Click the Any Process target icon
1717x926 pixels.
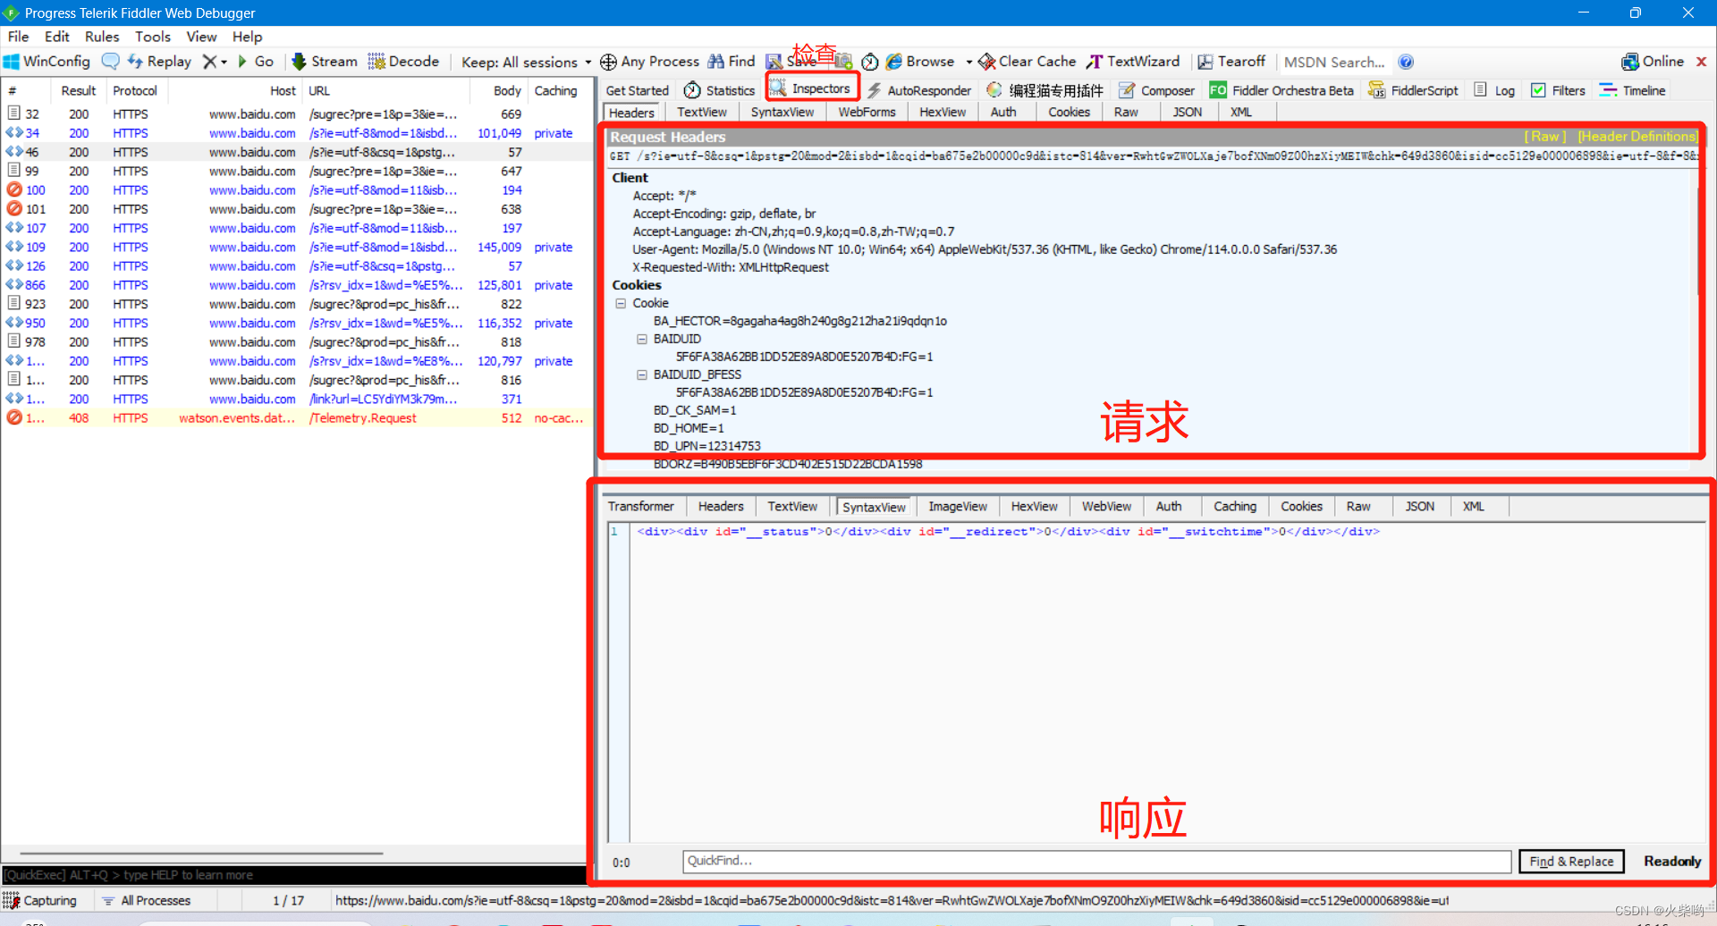pos(608,62)
